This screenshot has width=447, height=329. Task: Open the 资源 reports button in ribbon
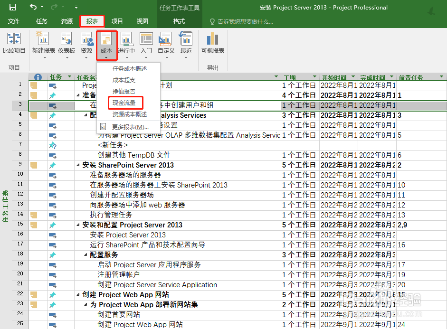click(86, 45)
